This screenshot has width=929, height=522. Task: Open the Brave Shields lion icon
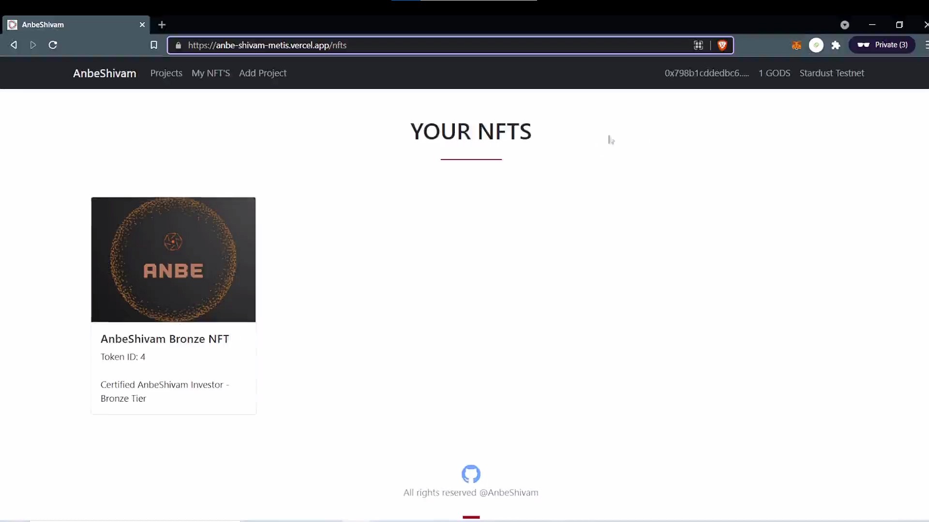coord(722,45)
